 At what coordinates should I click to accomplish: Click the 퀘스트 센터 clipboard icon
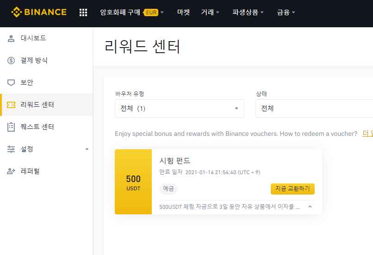coord(11,127)
